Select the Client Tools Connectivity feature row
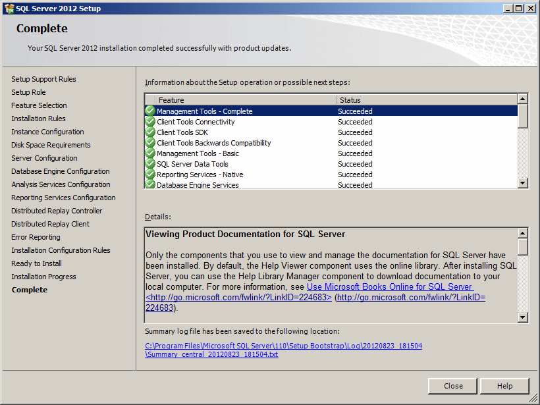The width and height of the screenshot is (540, 405). pyautogui.click(x=331, y=122)
